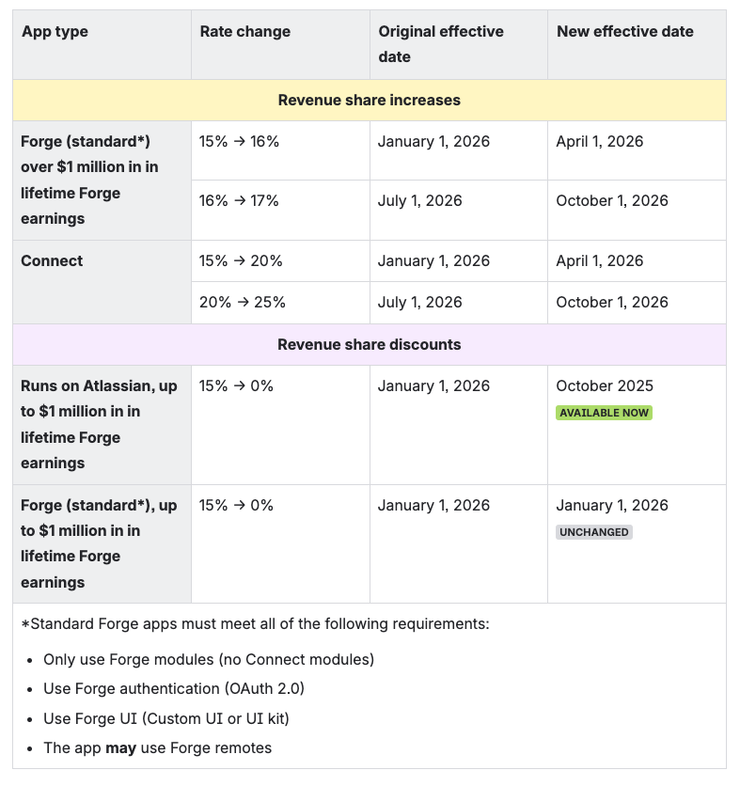Click the Use Forge UI bullet item
Screen dimensions: 740x786
[x=166, y=719]
